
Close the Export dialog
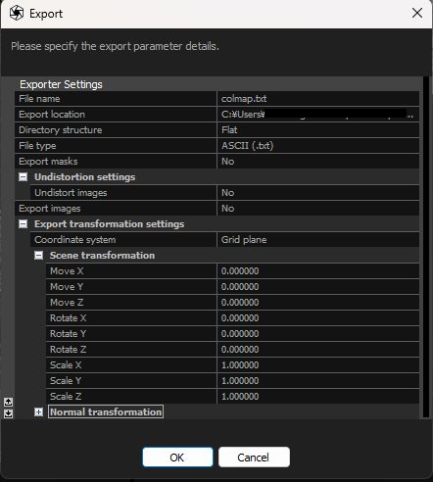tap(417, 14)
